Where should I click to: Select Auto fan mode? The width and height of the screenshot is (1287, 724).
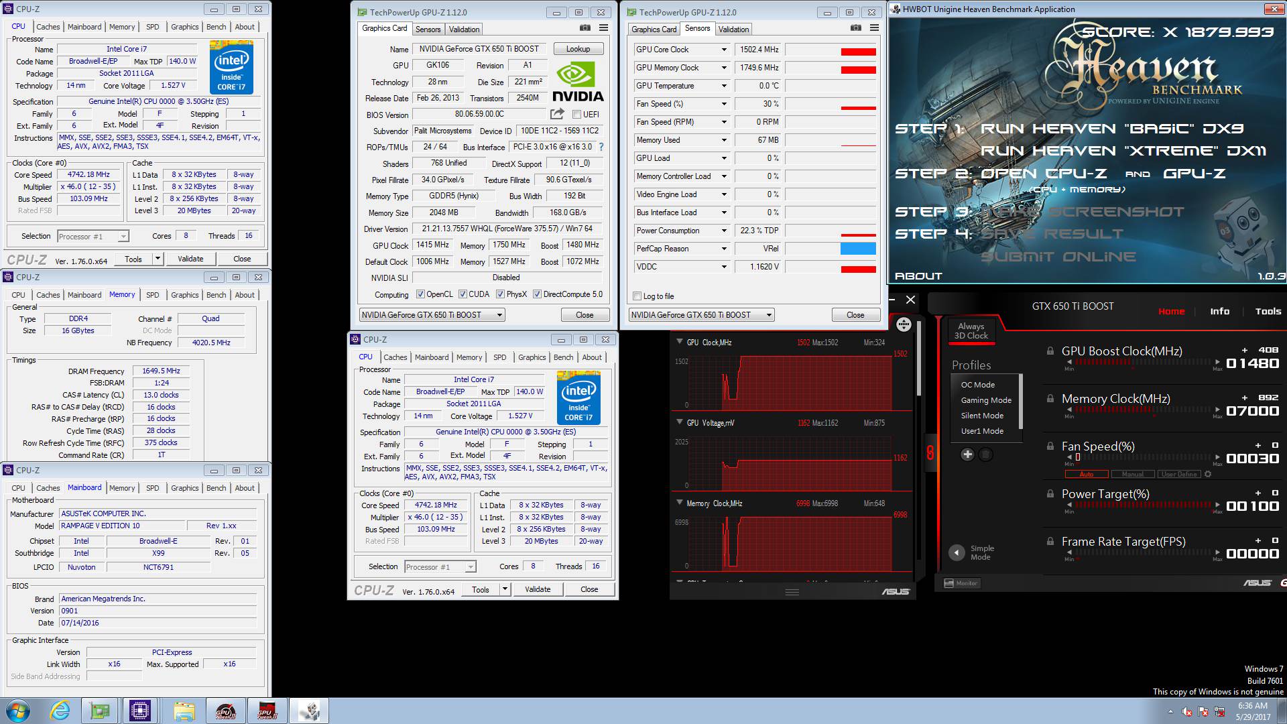coord(1086,474)
